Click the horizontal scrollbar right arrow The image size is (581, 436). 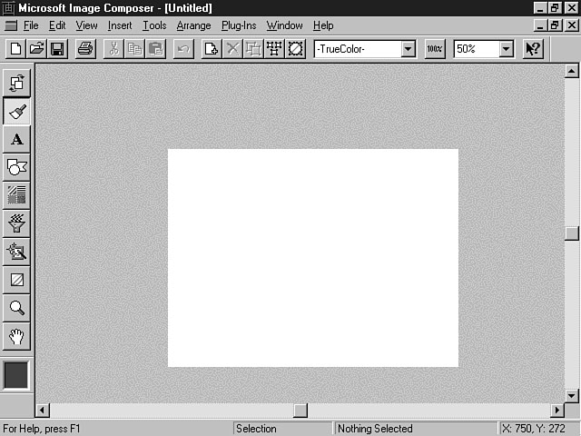tap(556, 411)
